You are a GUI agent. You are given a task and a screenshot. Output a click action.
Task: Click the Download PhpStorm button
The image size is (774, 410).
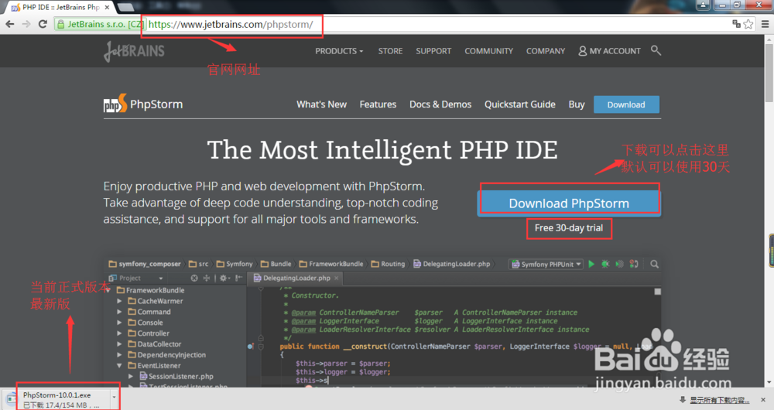point(569,203)
